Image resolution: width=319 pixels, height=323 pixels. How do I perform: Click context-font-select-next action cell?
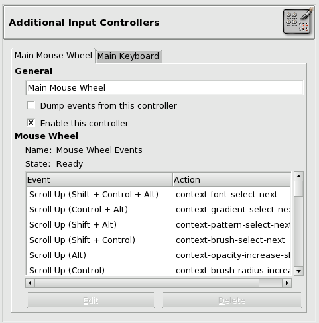(x=227, y=195)
